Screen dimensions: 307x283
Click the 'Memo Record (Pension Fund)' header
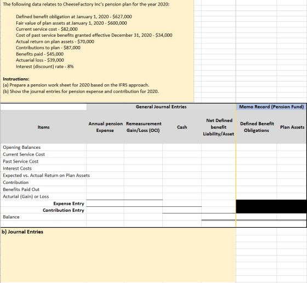tap(271, 107)
